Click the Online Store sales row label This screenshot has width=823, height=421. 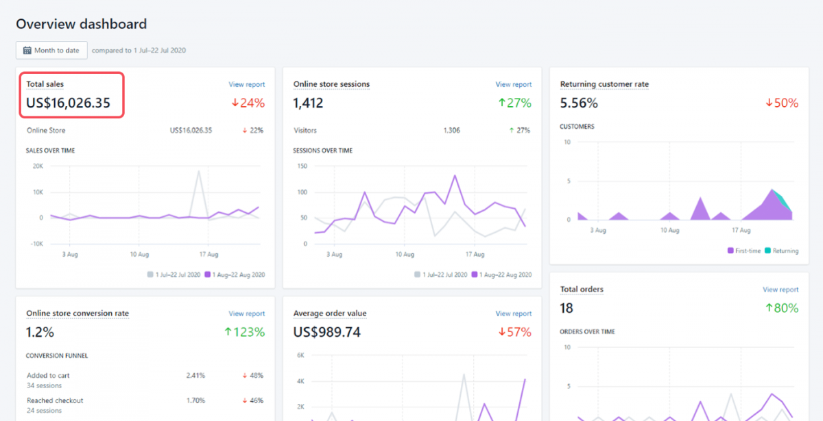(46, 130)
